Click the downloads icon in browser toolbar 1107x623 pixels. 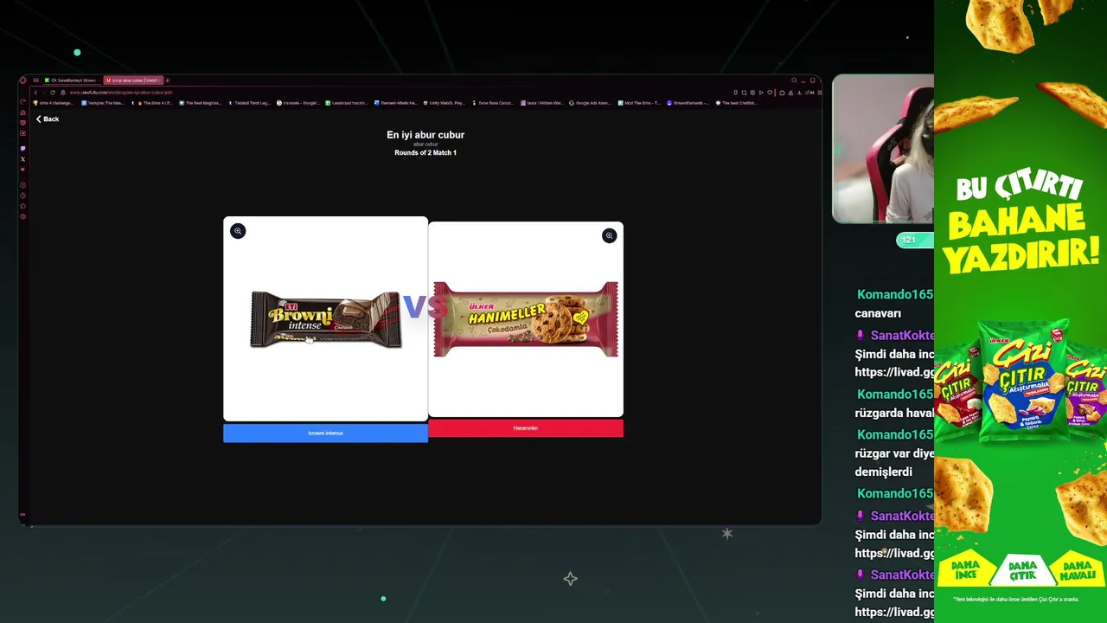click(799, 93)
